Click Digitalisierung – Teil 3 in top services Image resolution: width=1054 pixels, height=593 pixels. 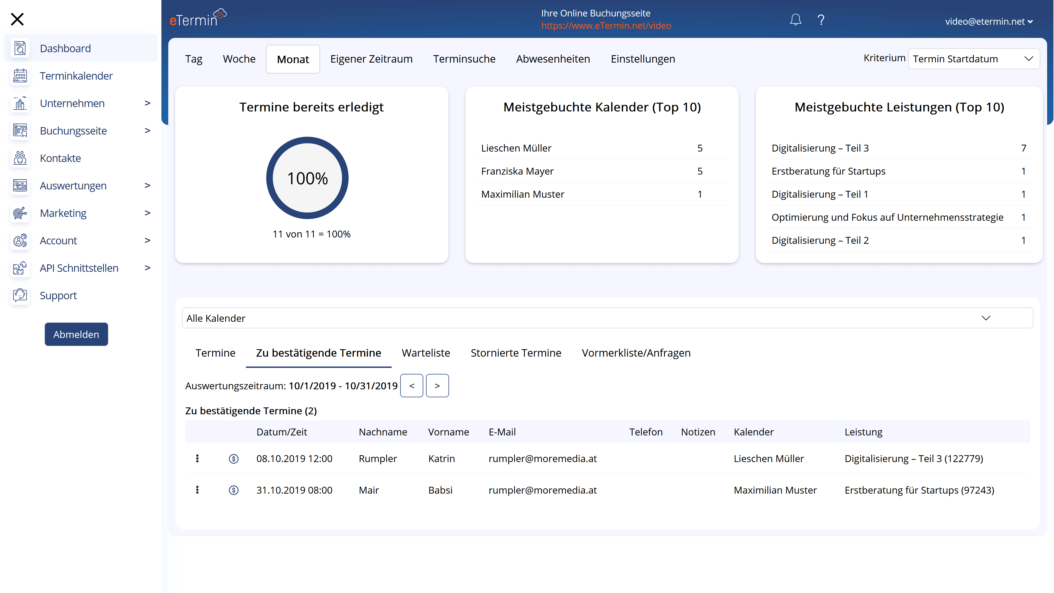(x=820, y=148)
